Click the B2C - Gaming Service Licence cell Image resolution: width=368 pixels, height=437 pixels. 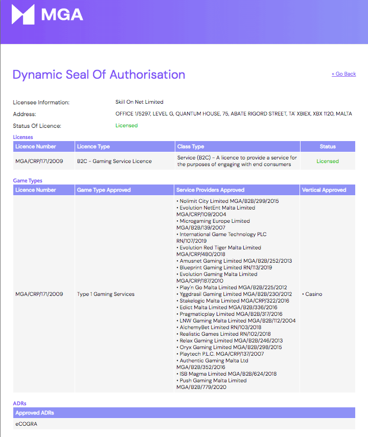114,161
